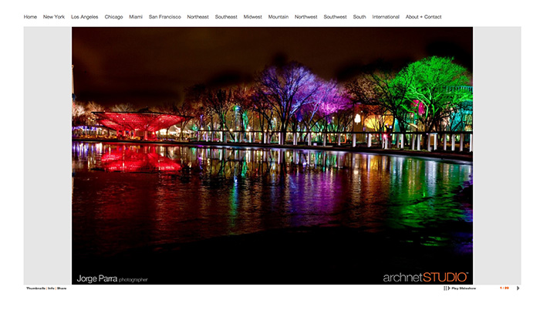Show photo Info
Image resolution: width=540 pixels, height=317 pixels.
[x=51, y=288]
